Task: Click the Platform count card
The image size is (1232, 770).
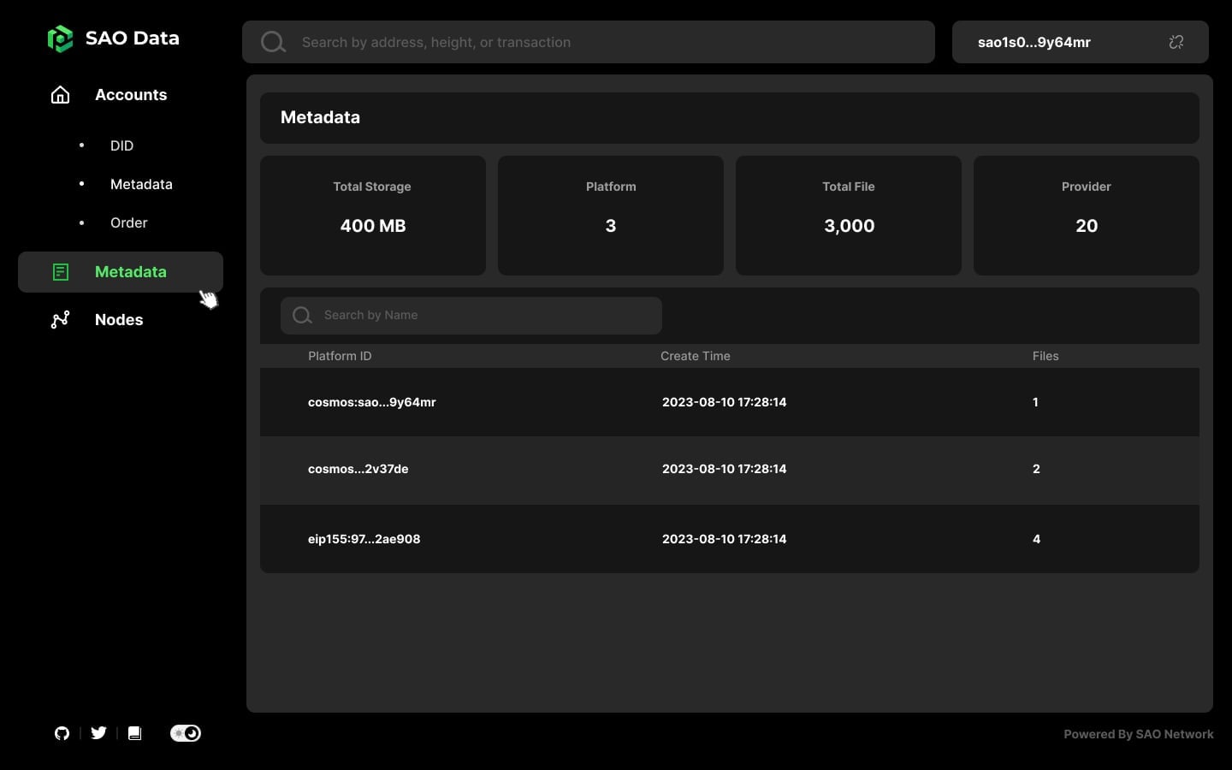Action: click(611, 216)
